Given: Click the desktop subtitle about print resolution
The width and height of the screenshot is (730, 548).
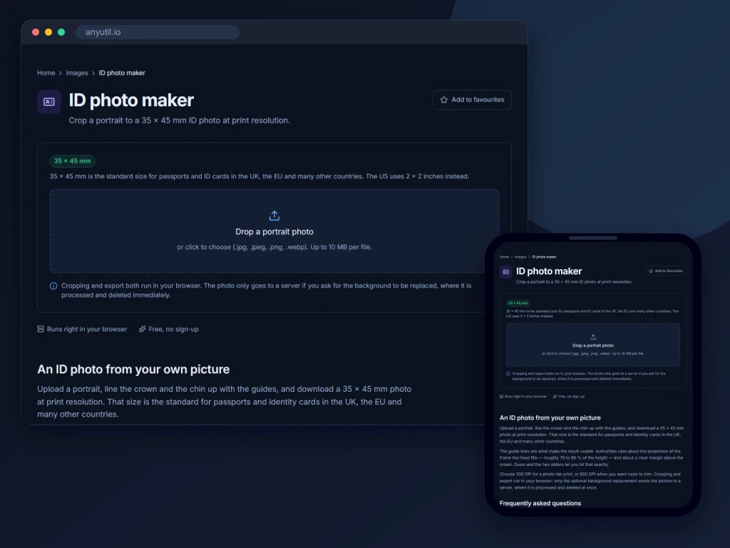Looking at the screenshot, I should 179,120.
